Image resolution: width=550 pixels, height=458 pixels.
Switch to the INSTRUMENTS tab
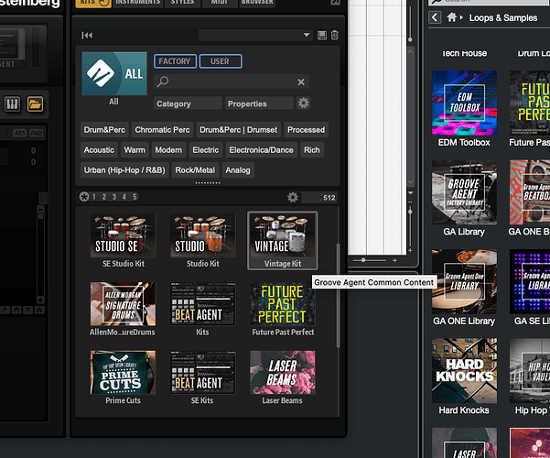138,3
